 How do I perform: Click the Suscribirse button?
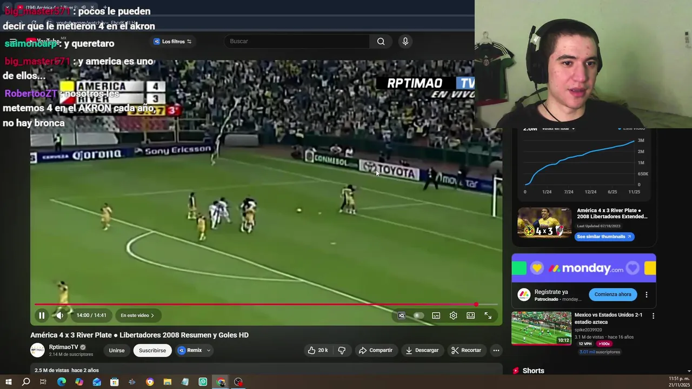point(152,351)
